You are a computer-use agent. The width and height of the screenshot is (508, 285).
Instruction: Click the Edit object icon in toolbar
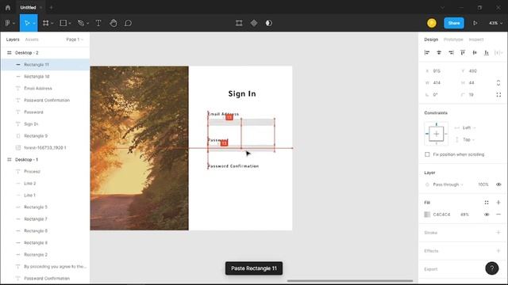pos(239,23)
